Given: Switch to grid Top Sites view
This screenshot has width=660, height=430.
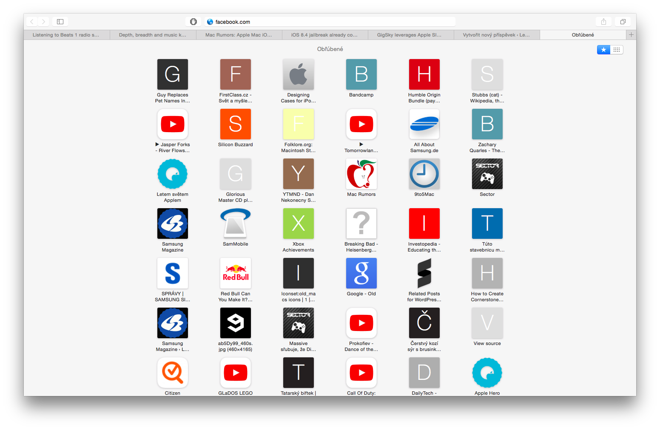Looking at the screenshot, I should point(617,50).
